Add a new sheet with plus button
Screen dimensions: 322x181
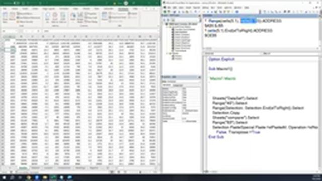coord(107,168)
